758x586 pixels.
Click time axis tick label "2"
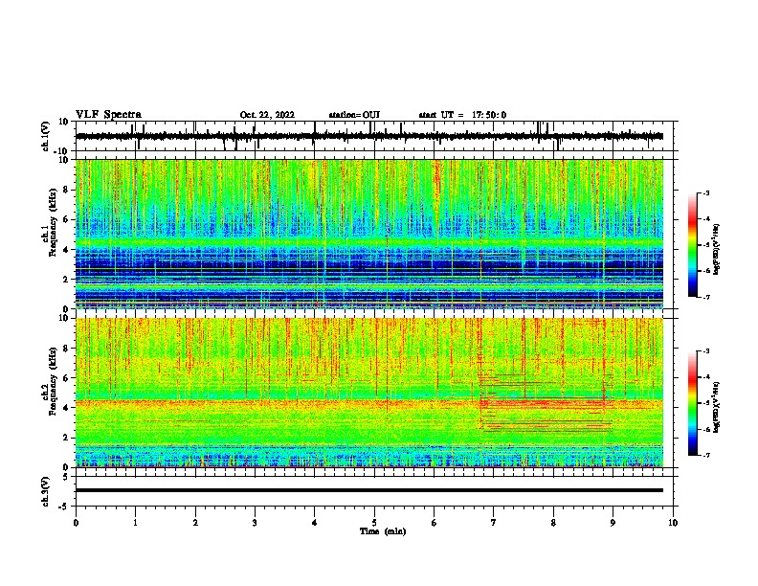[x=195, y=523]
